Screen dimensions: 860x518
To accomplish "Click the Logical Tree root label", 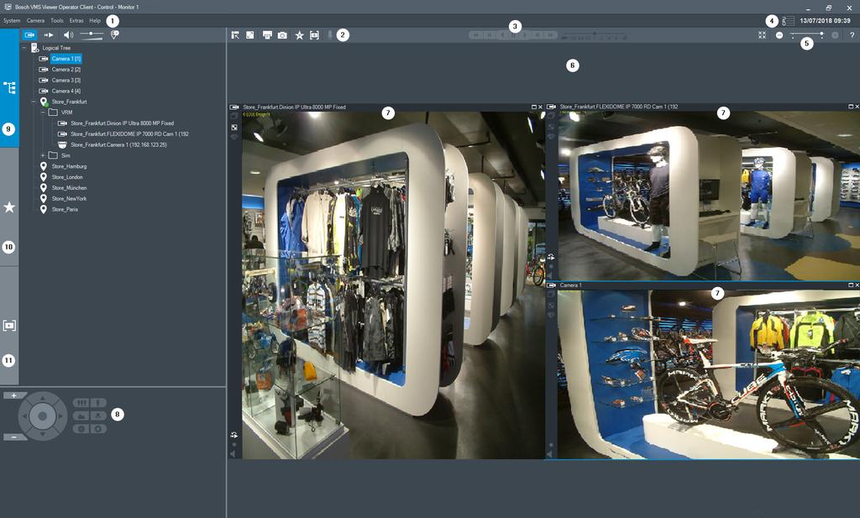I will point(56,48).
